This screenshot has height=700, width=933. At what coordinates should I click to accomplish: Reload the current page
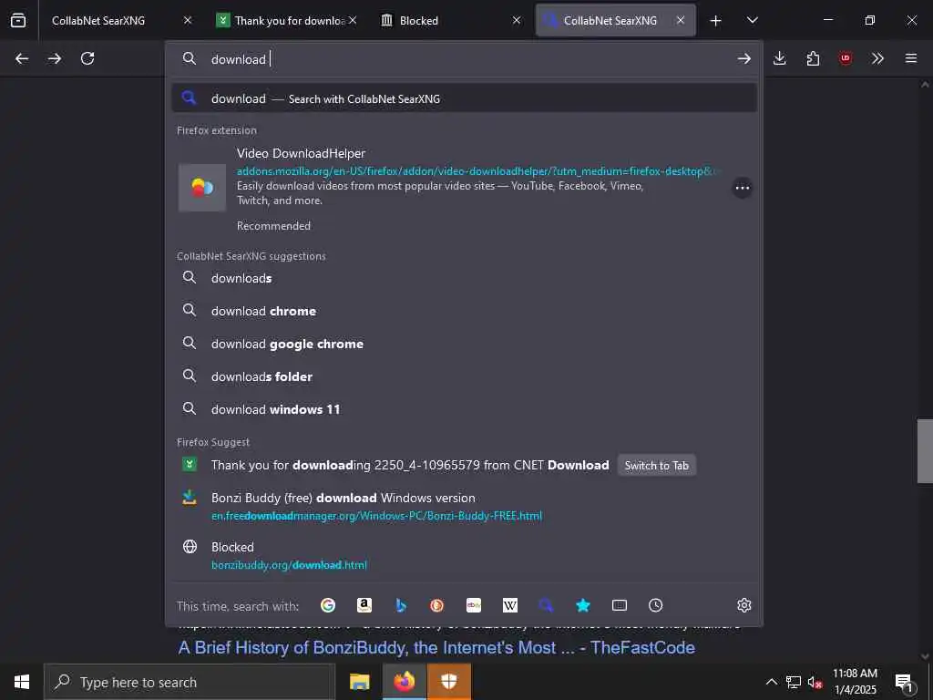pyautogui.click(x=87, y=58)
